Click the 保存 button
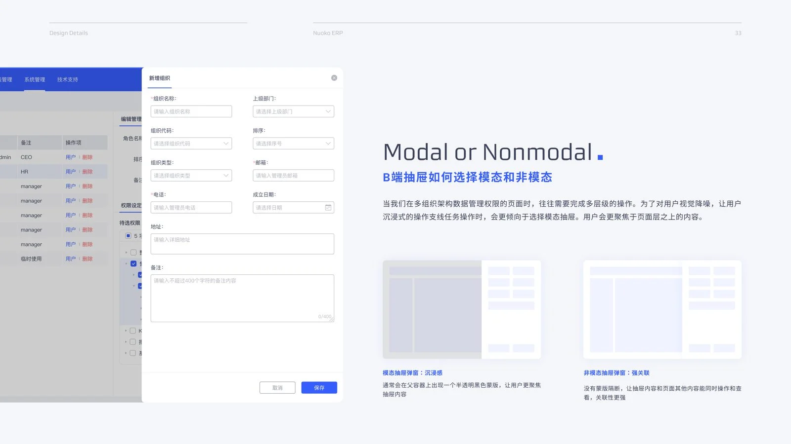791x444 pixels. (319, 388)
